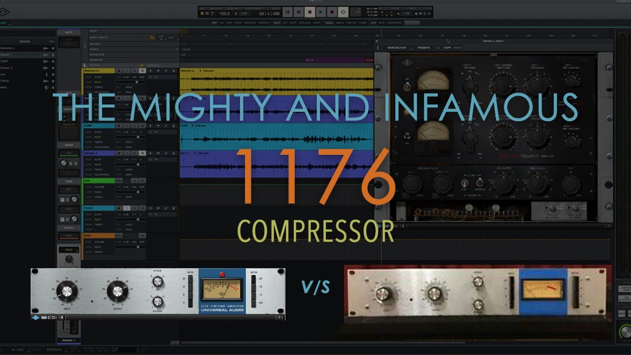Toggle input monitor on Welcome to... track

(127, 71)
